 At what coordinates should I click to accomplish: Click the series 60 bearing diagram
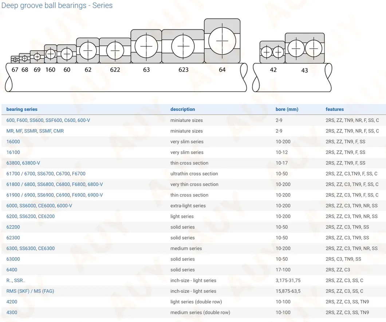67,54
